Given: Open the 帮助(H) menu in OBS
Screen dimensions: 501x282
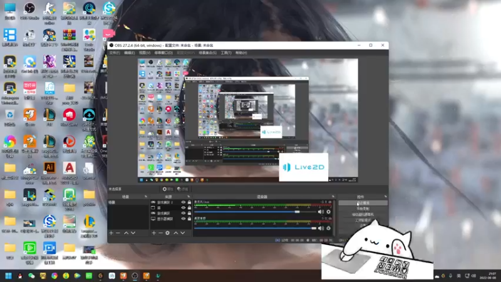Looking at the screenshot, I should 241,53.
